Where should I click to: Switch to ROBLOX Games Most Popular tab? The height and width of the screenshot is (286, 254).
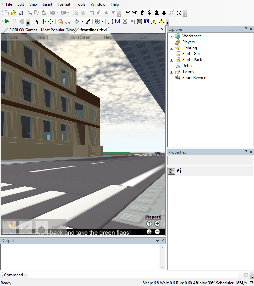click(42, 30)
